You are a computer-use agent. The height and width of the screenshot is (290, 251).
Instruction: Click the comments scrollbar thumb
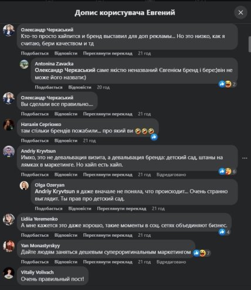(249, 44)
